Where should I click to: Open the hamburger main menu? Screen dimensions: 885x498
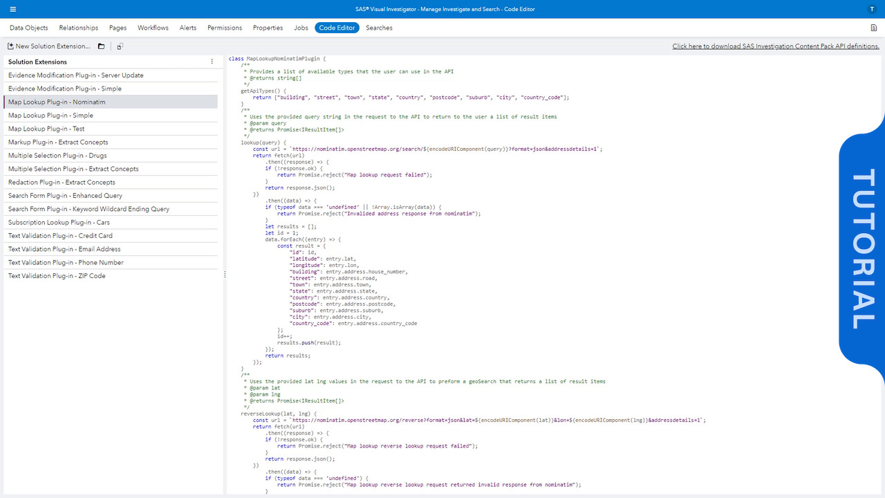(13, 9)
